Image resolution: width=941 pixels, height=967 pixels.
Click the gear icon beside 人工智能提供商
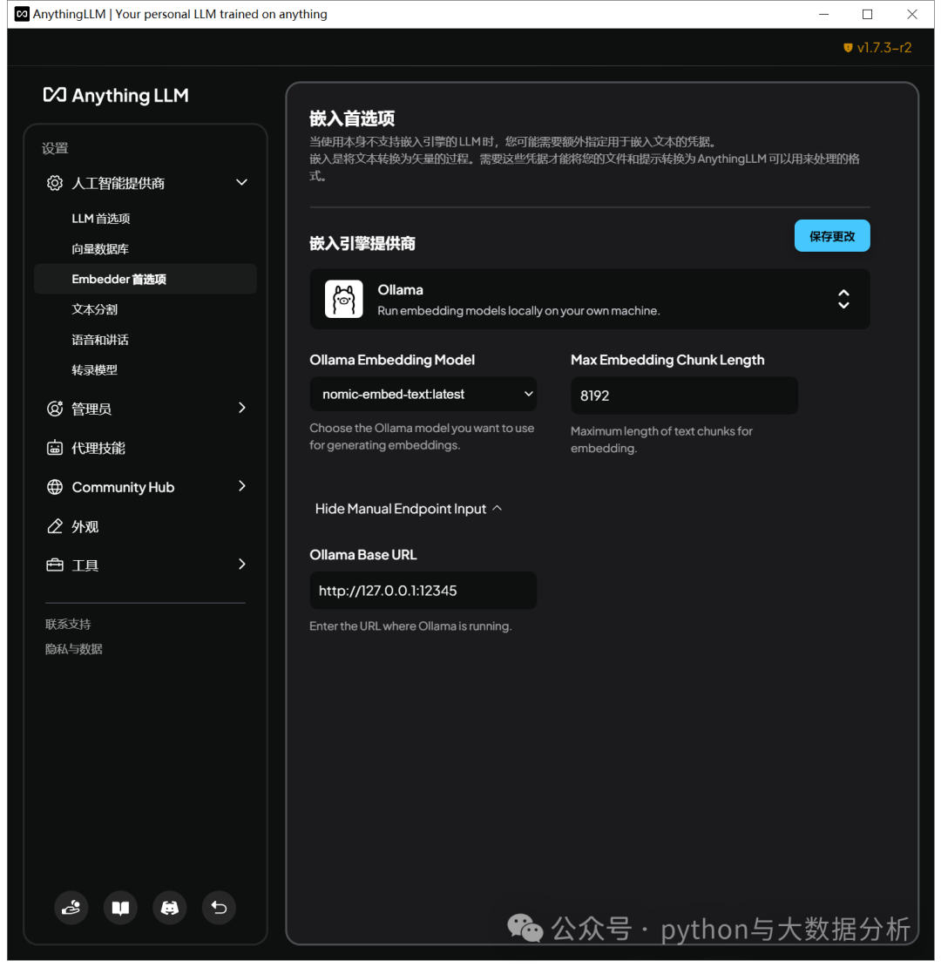[x=55, y=183]
